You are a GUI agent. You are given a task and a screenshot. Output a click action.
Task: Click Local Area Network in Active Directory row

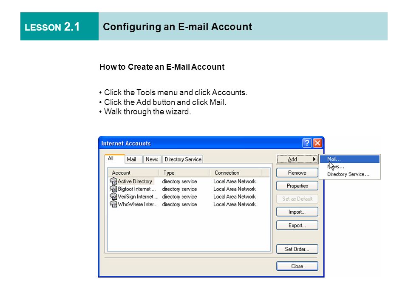(x=235, y=181)
